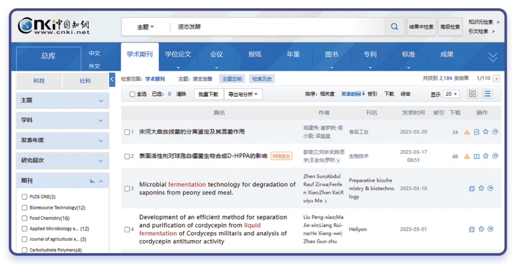Go to next results page arrow
This screenshot has width=515, height=264.
pos(496,79)
